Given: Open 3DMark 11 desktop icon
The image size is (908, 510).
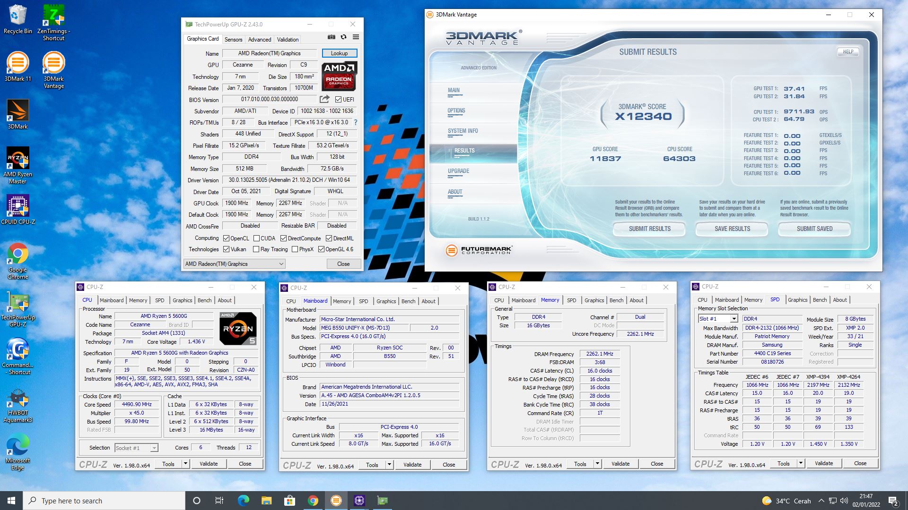Looking at the screenshot, I should click(x=18, y=67).
